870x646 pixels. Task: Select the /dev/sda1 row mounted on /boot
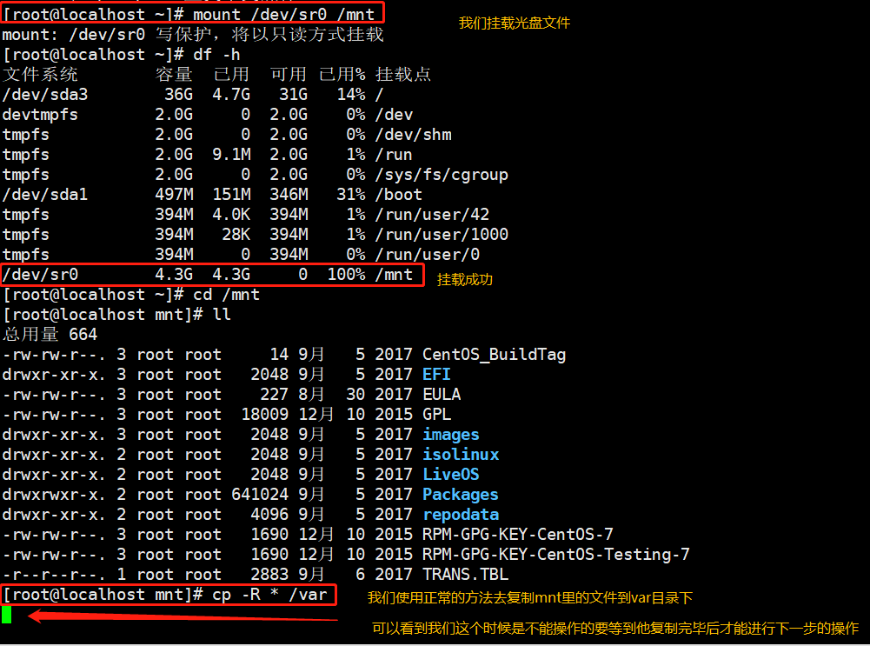coord(212,194)
